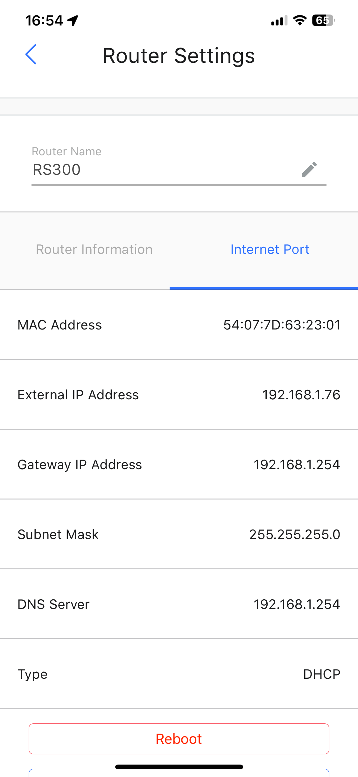Tap the 16:54 clock in status bar
This screenshot has height=777, width=358.
[x=44, y=20]
